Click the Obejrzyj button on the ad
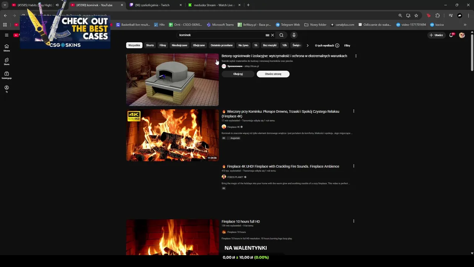The height and width of the screenshot is (267, 474). [238, 74]
